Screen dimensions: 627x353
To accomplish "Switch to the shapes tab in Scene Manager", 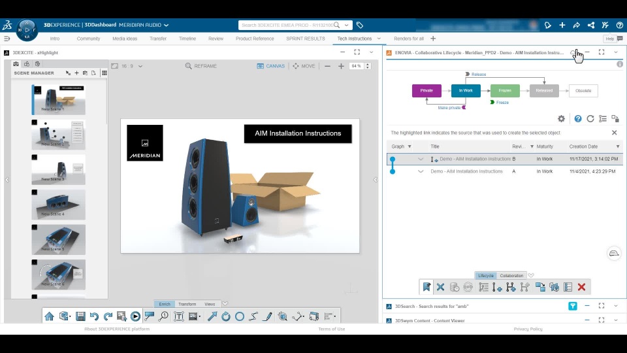I will tap(26, 64).
